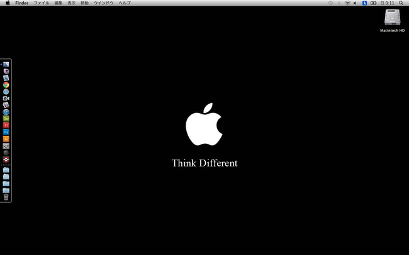Screen dimensions: 409x255
Task: Click the clock showing 日 0:11
Action: pyautogui.click(x=387, y=3)
